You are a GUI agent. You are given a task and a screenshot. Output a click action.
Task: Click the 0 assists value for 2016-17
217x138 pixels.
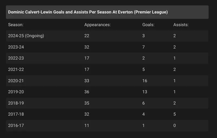pos(175,125)
